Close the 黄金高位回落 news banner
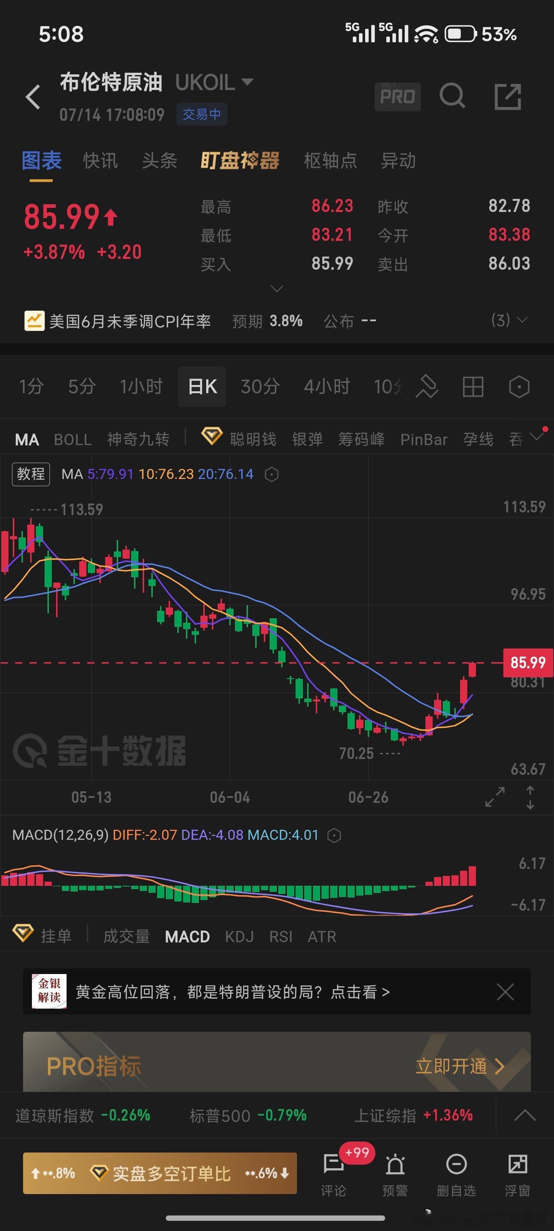Image resolution: width=554 pixels, height=1231 pixels. pyautogui.click(x=505, y=992)
